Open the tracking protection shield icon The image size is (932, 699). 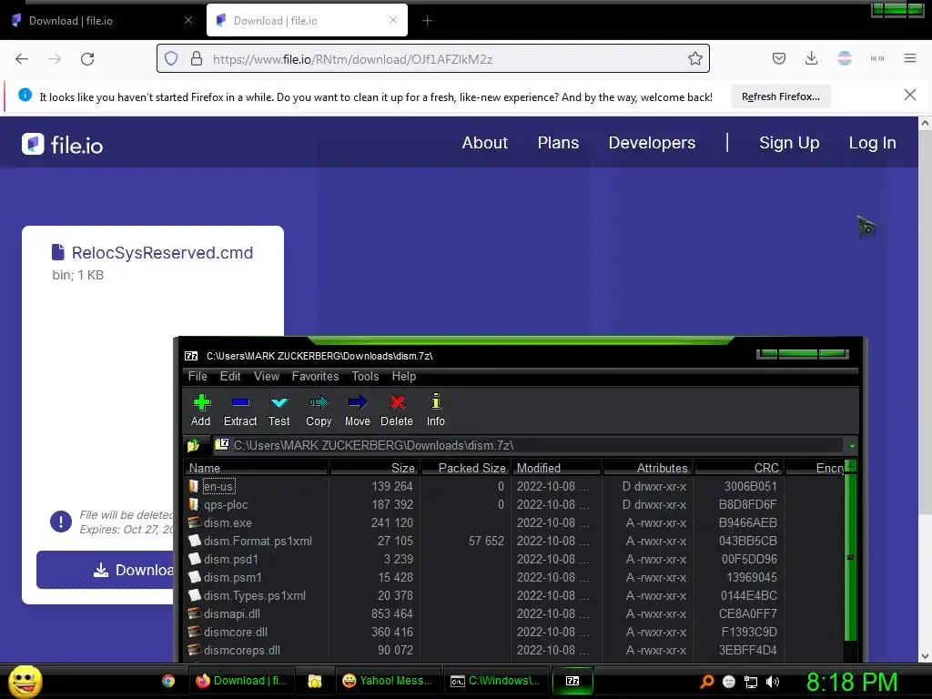click(x=171, y=58)
